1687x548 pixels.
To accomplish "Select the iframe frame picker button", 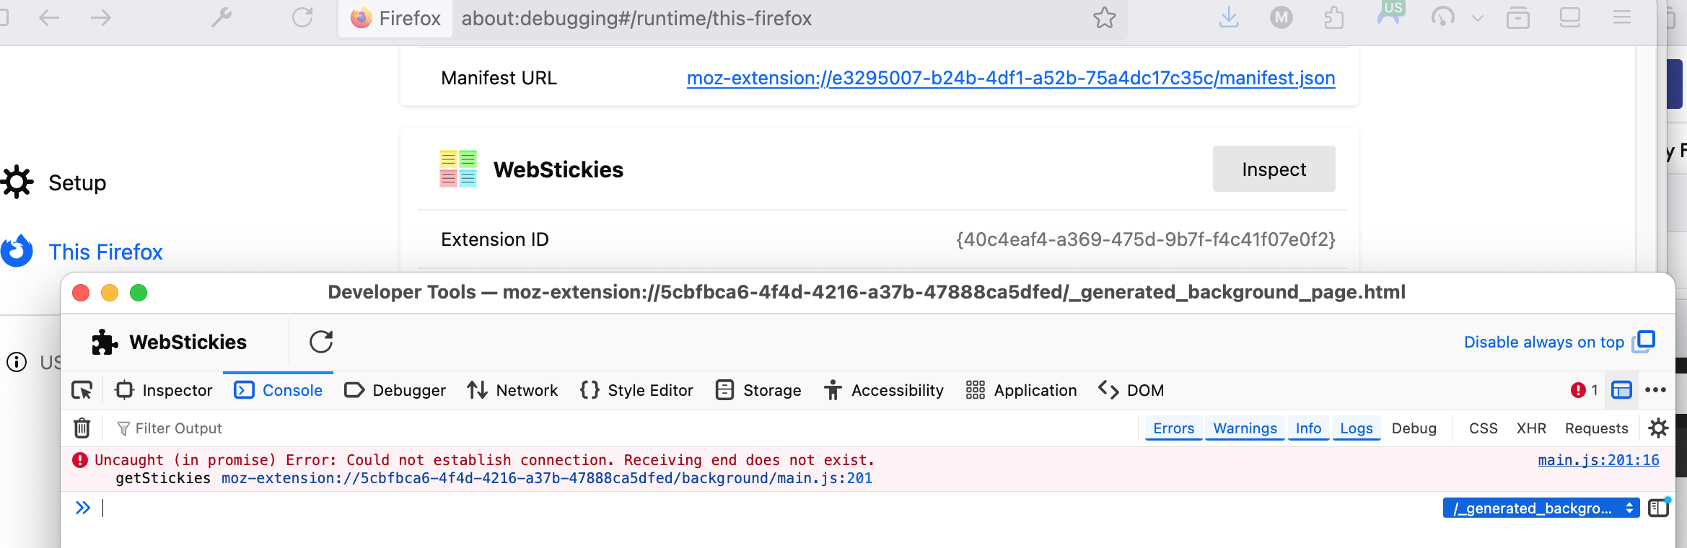I will click(x=1621, y=390).
